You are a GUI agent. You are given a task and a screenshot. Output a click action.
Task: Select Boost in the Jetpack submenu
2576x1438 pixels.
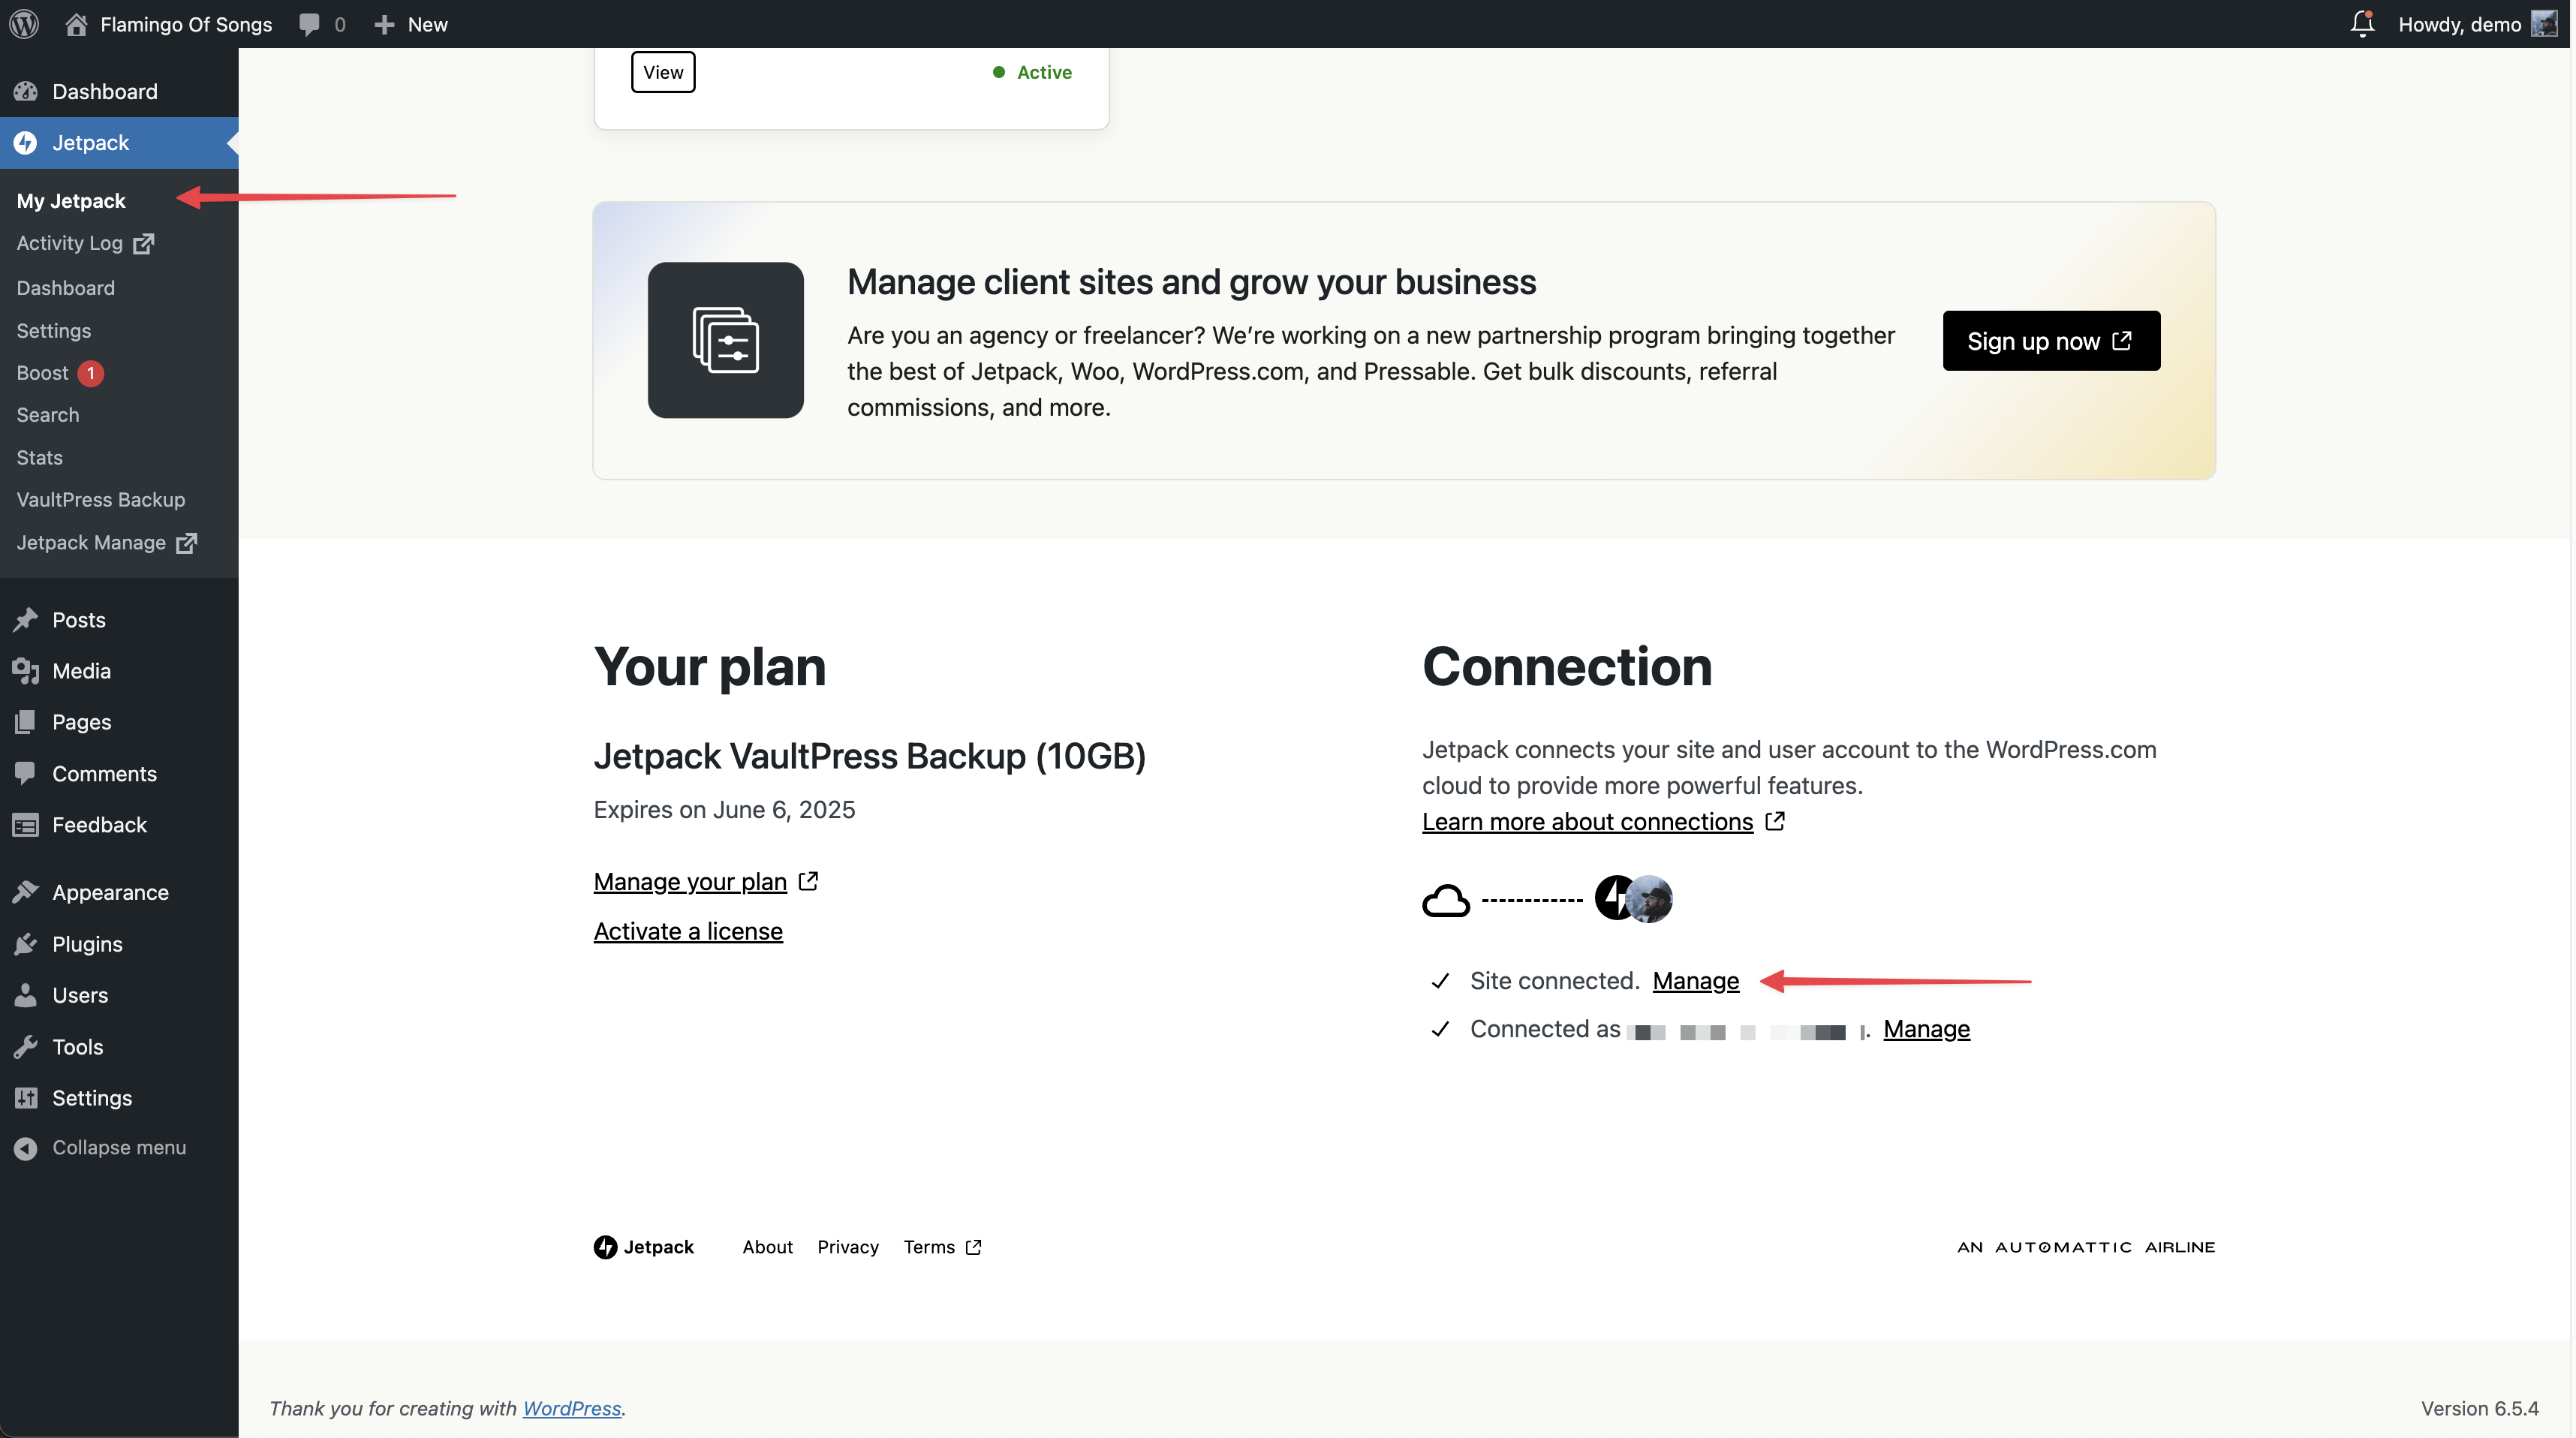tap(42, 373)
